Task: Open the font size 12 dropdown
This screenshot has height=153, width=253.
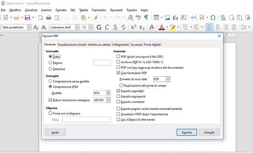Action: pyautogui.click(x=90, y=27)
